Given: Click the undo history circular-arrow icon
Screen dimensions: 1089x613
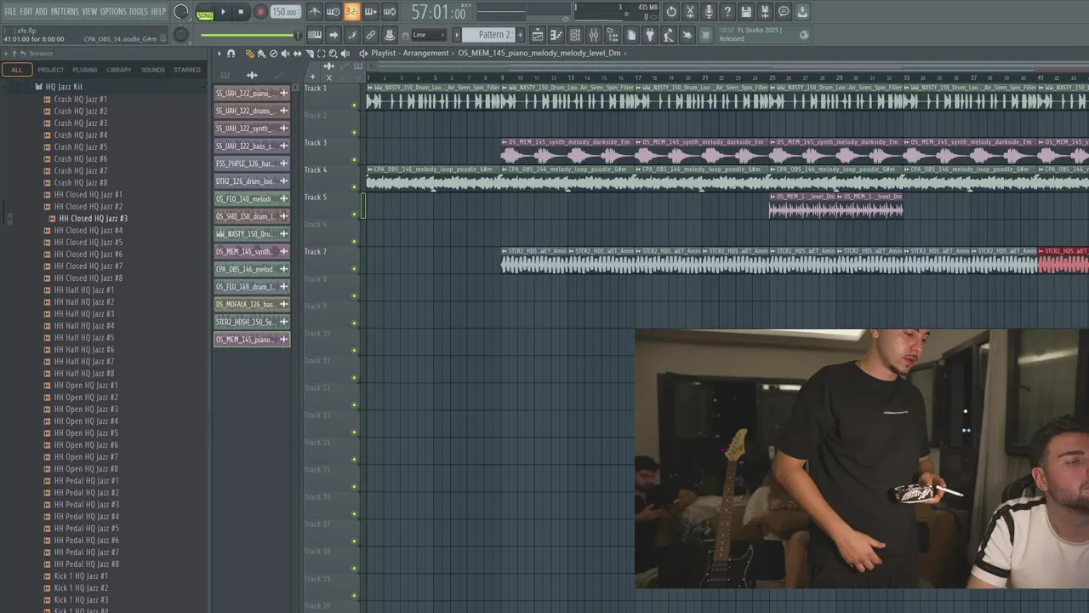Looking at the screenshot, I should tap(671, 12).
